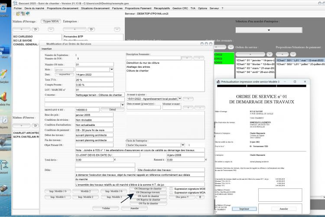Add an Ordre de service with plus button
This screenshot has height=217, width=325.
click(250, 54)
